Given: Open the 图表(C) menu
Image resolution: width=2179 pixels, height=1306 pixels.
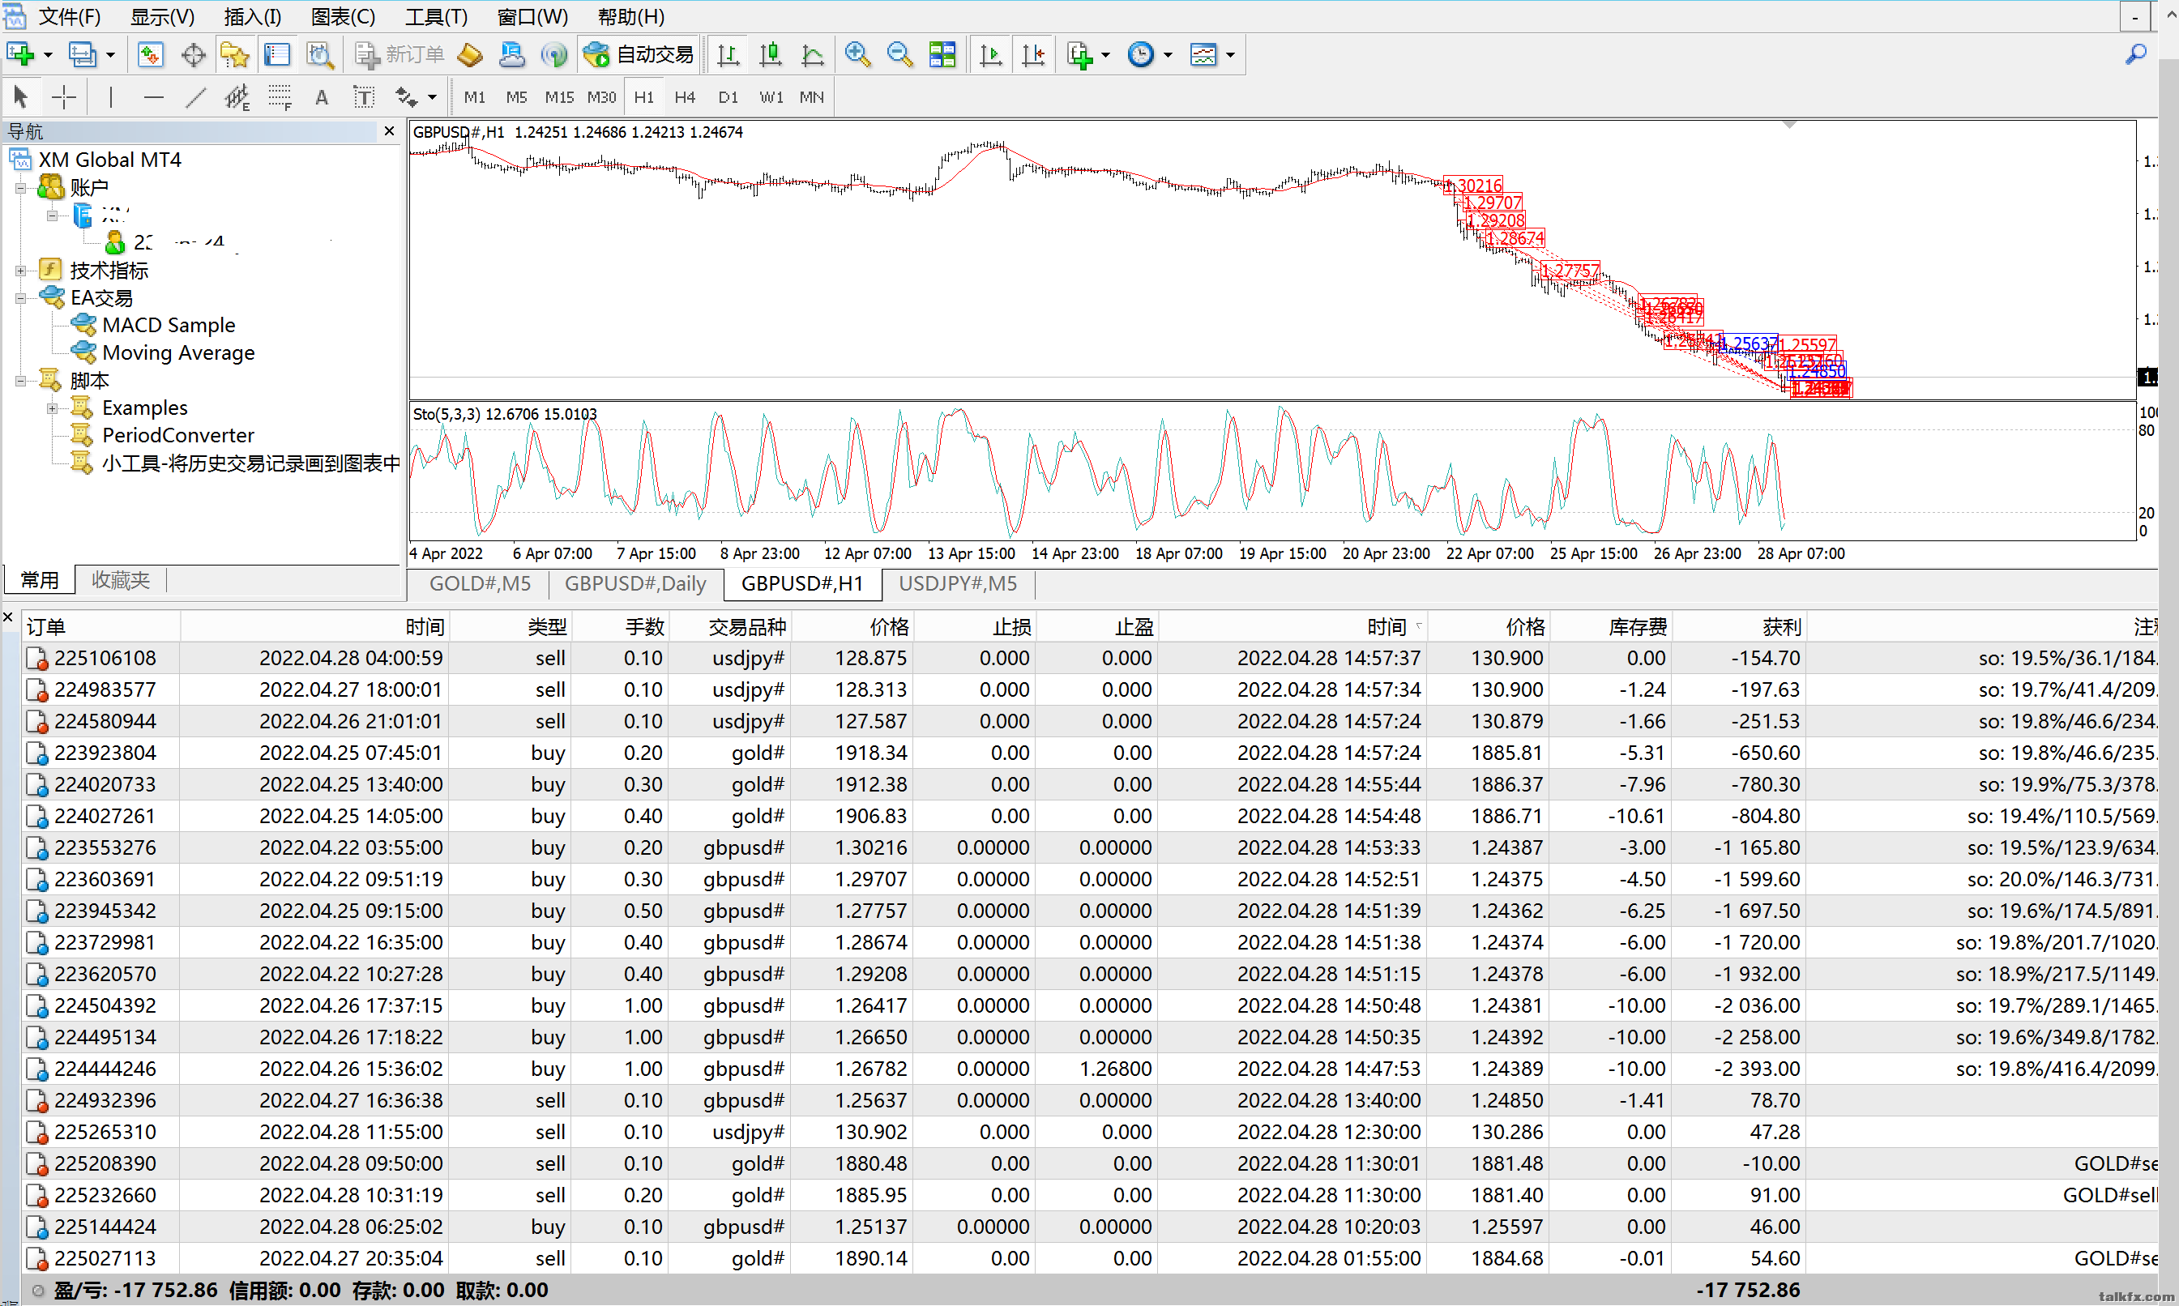Looking at the screenshot, I should point(344,17).
